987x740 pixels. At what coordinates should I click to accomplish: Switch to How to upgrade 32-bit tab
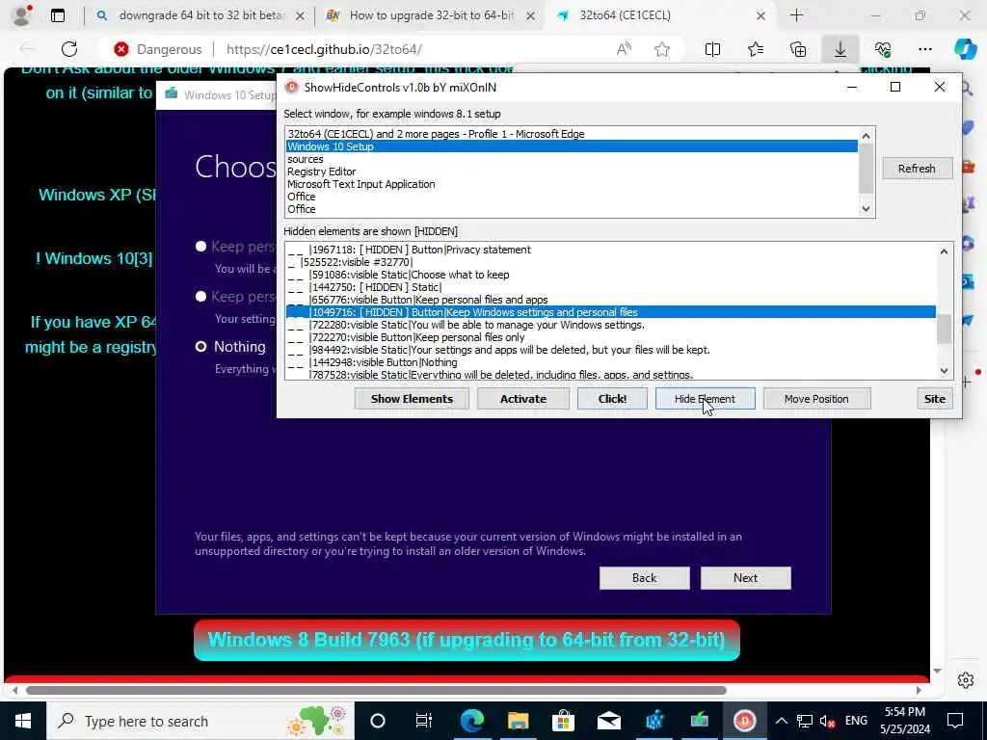click(x=431, y=15)
